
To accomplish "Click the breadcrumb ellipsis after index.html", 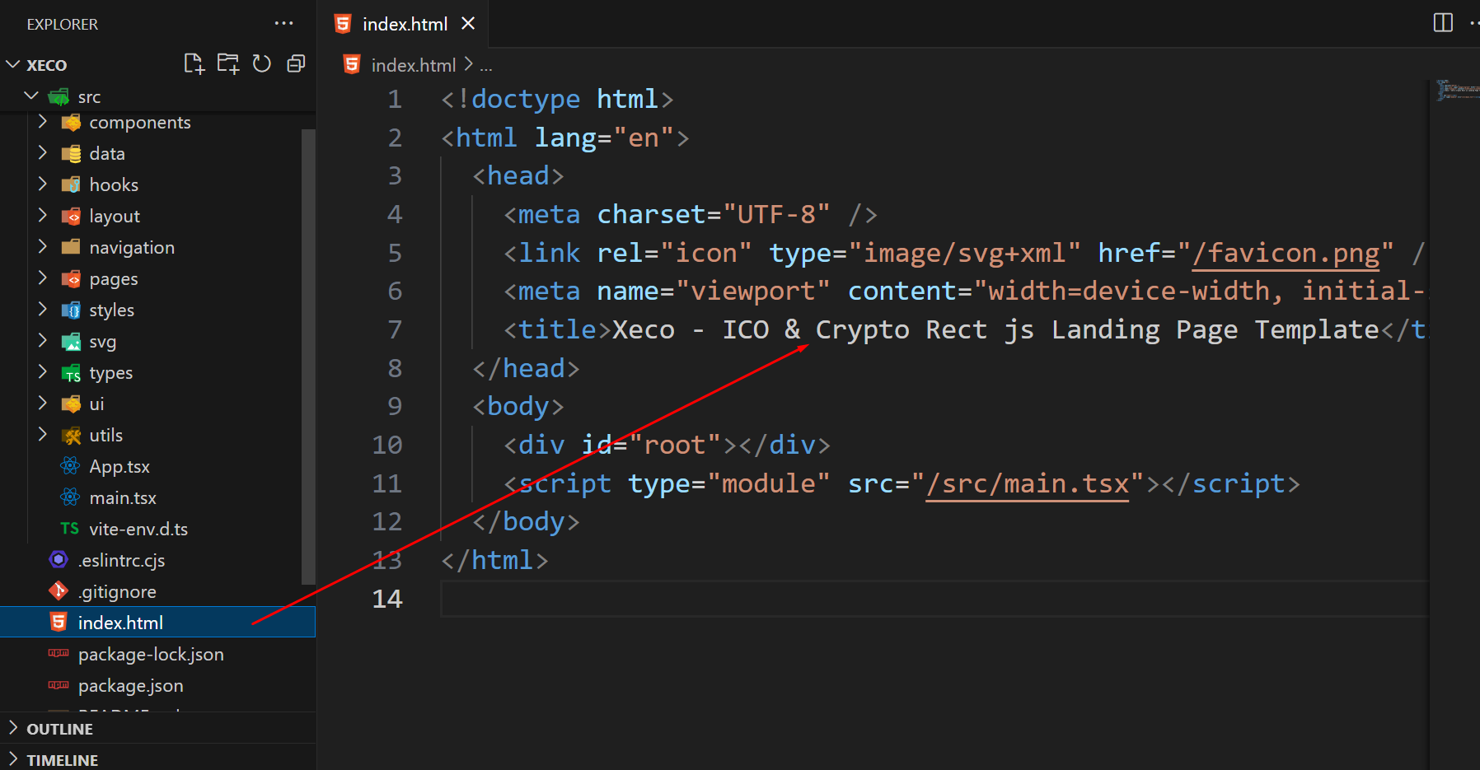I will 486,66.
